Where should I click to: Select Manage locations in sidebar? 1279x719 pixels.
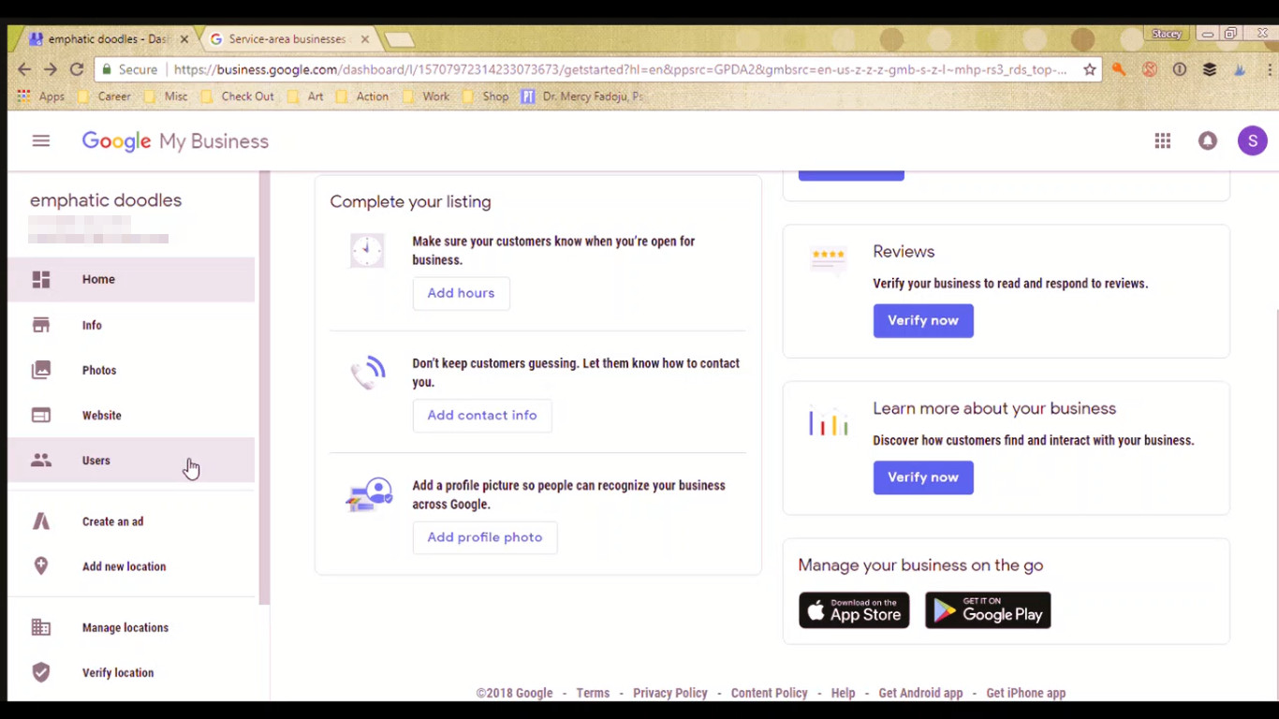(x=131, y=627)
